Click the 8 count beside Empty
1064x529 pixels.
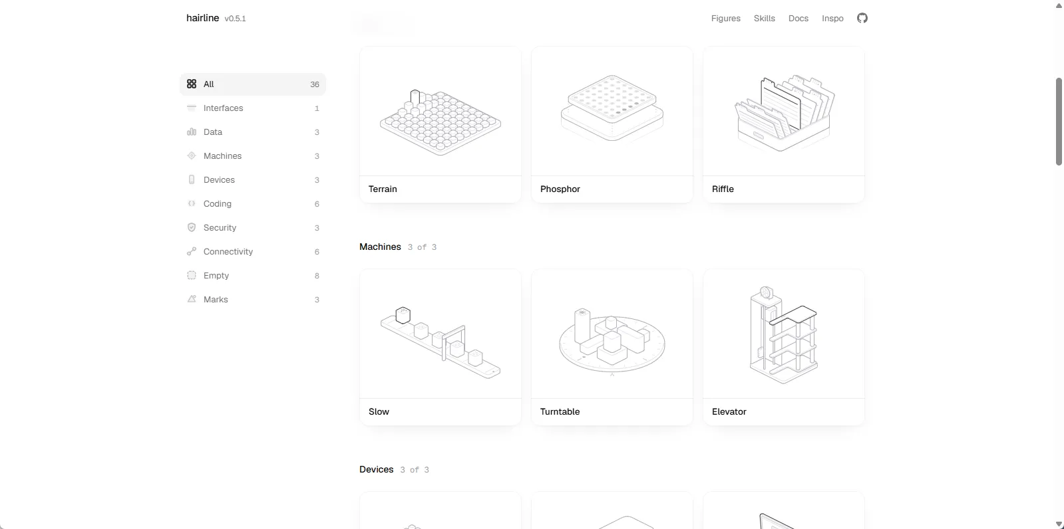click(x=317, y=276)
